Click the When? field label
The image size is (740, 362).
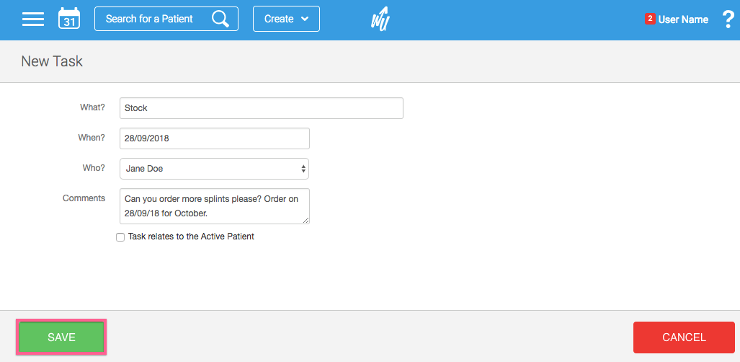coord(92,138)
